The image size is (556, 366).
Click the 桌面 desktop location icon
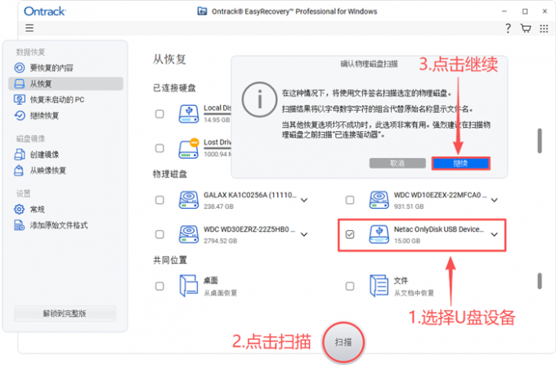189,286
